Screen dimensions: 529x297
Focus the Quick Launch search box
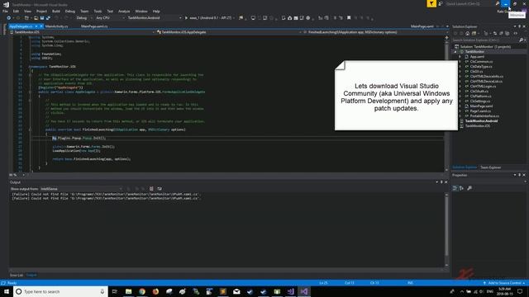(470, 3)
